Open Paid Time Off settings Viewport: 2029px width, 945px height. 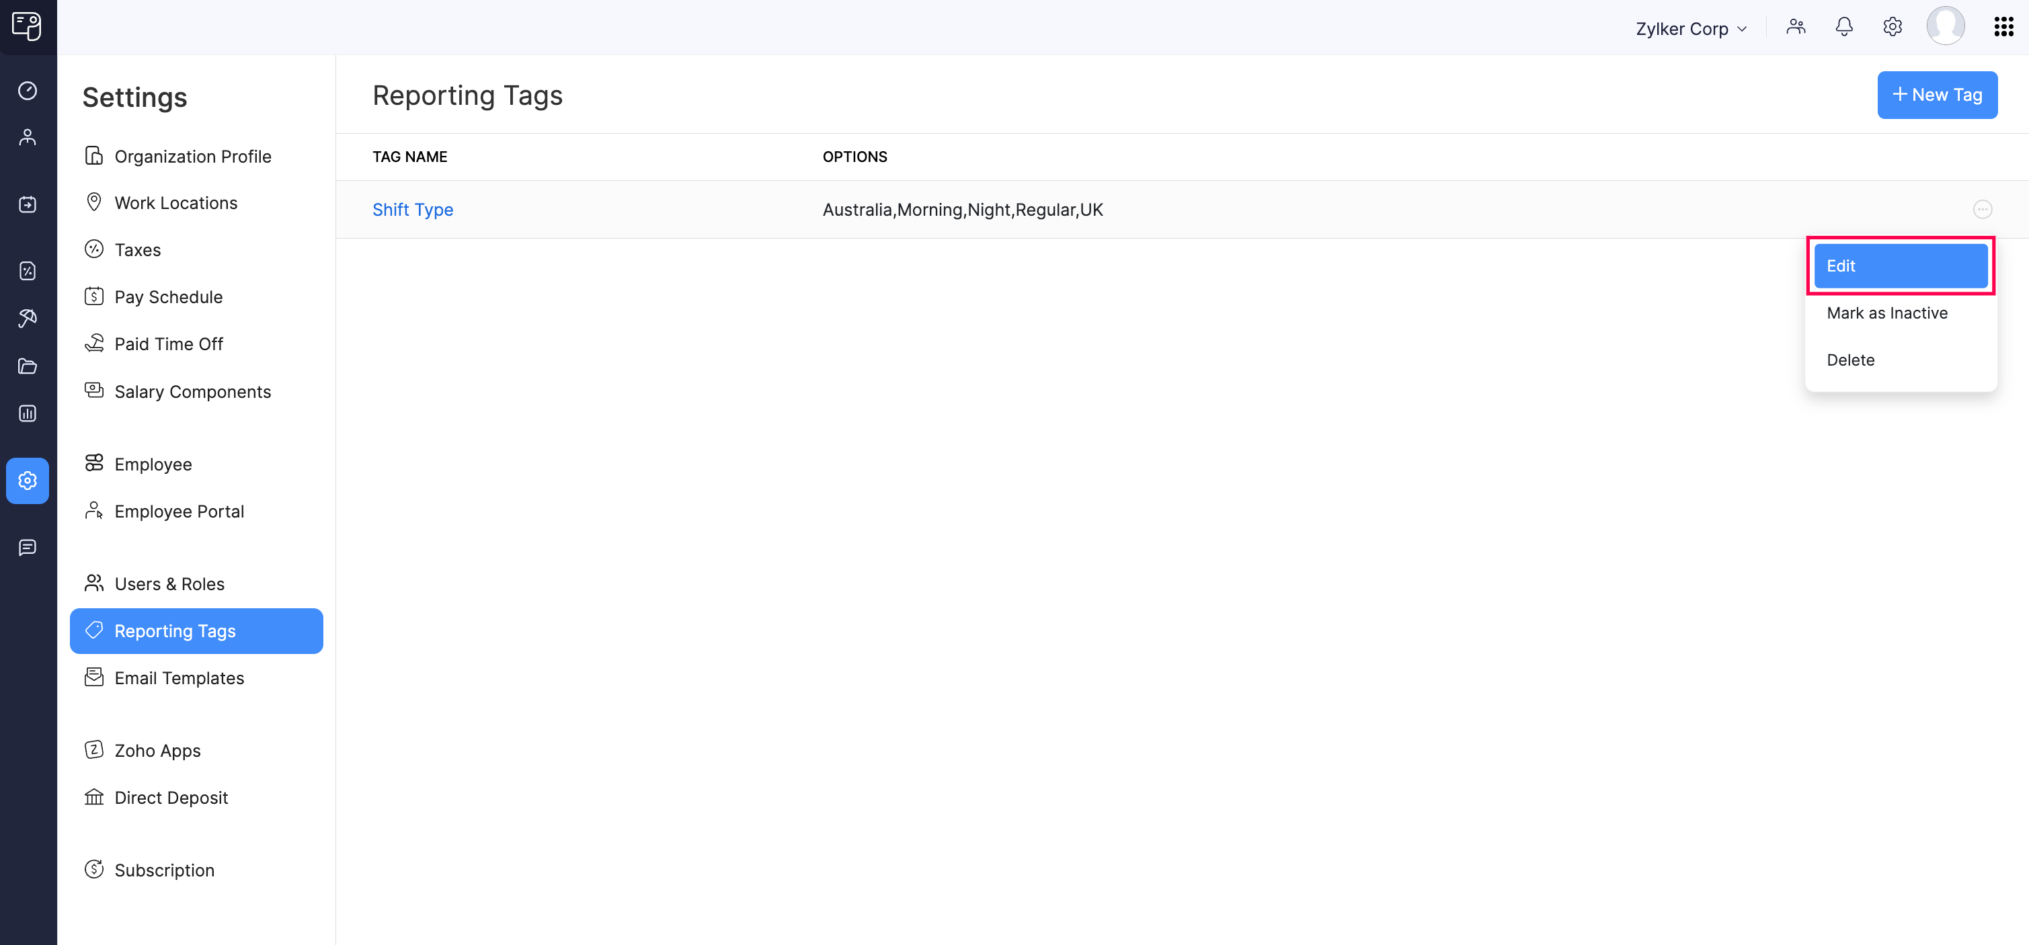pyautogui.click(x=197, y=344)
